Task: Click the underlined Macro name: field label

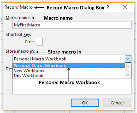Action: (18, 18)
